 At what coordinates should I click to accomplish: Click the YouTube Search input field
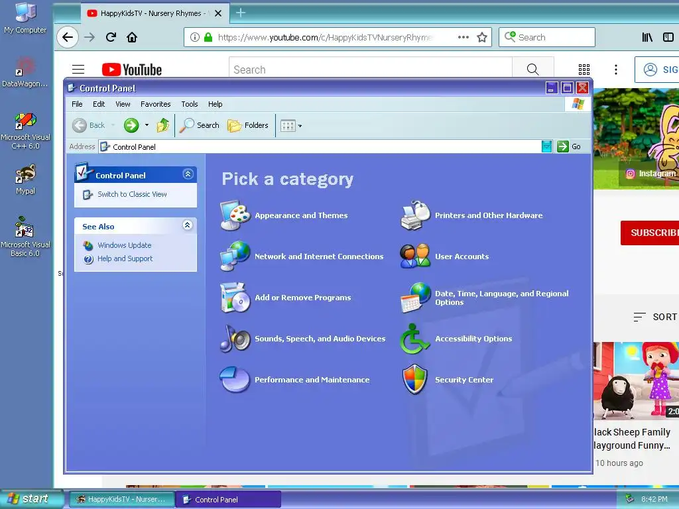click(x=371, y=69)
